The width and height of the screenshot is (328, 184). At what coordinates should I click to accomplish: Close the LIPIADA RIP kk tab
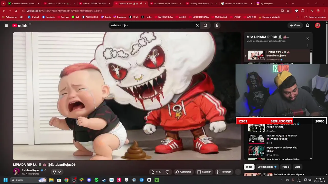click(145, 4)
